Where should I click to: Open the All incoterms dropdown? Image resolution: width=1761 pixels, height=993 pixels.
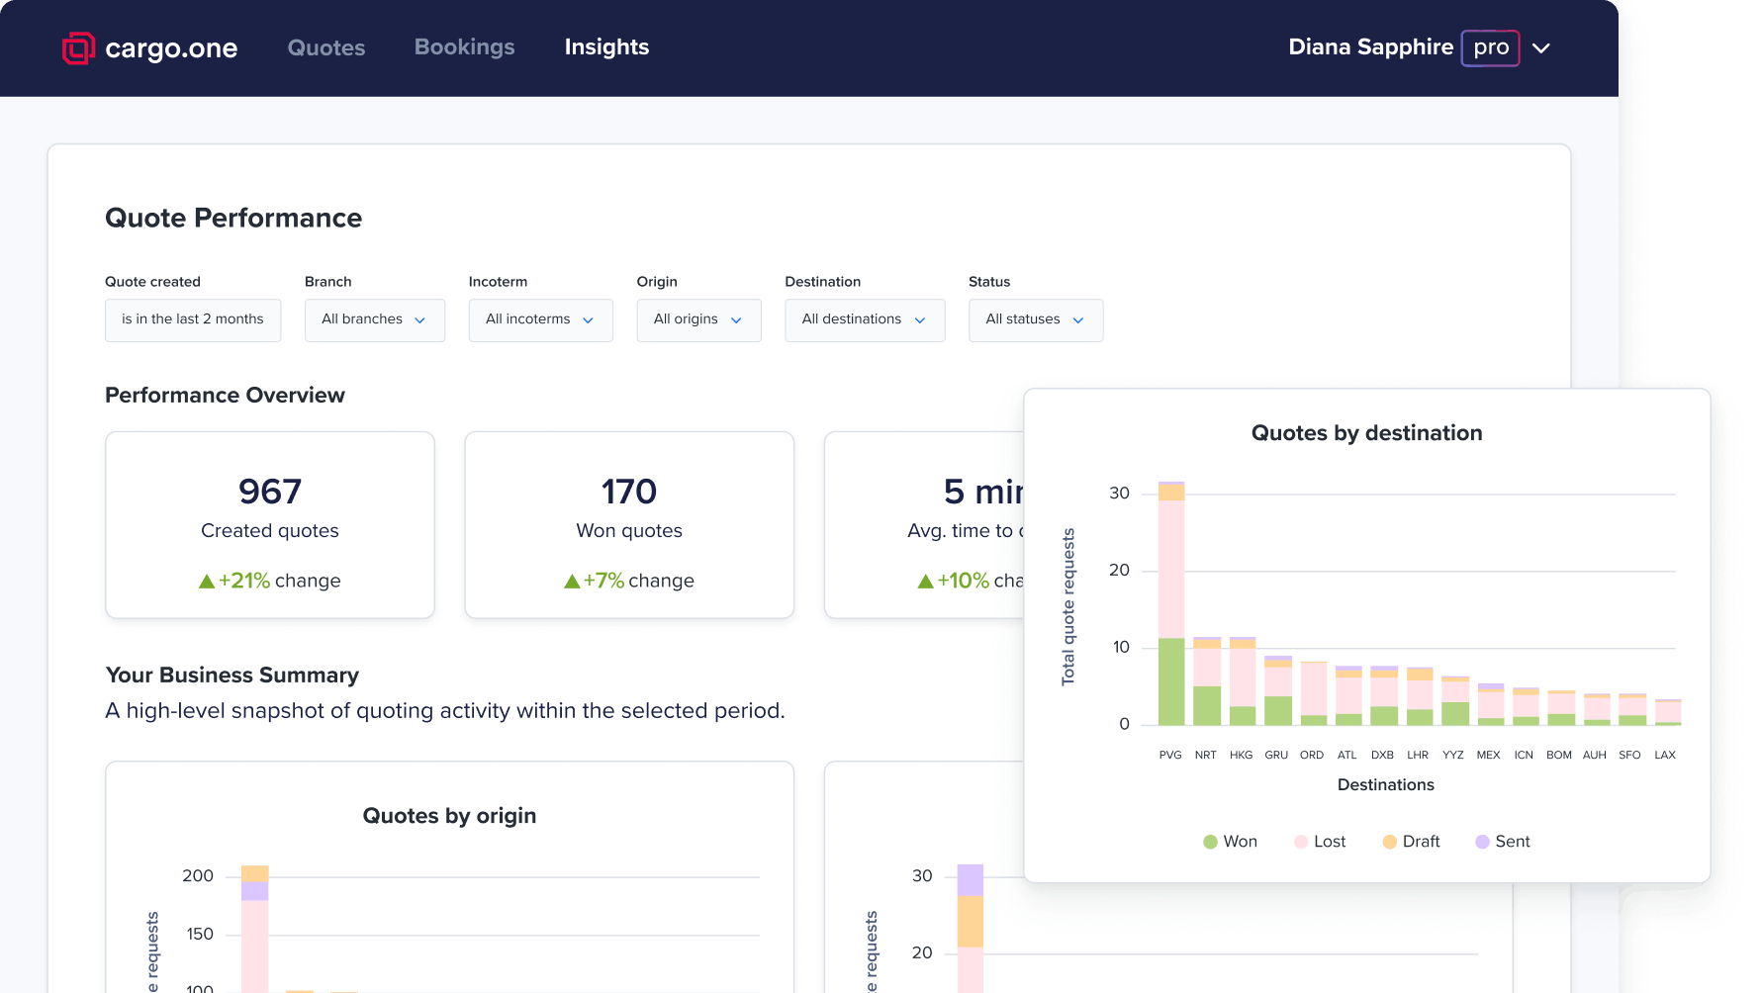pyautogui.click(x=540, y=319)
